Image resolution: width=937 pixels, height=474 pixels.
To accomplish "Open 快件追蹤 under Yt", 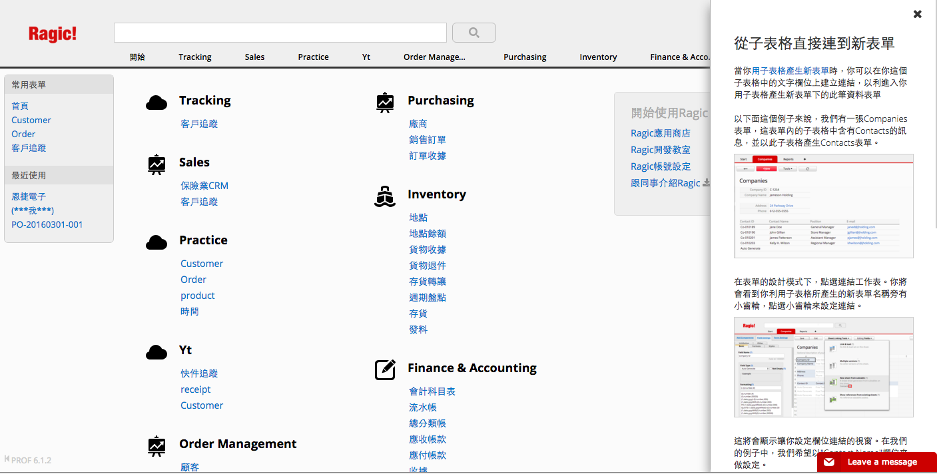I will (199, 373).
